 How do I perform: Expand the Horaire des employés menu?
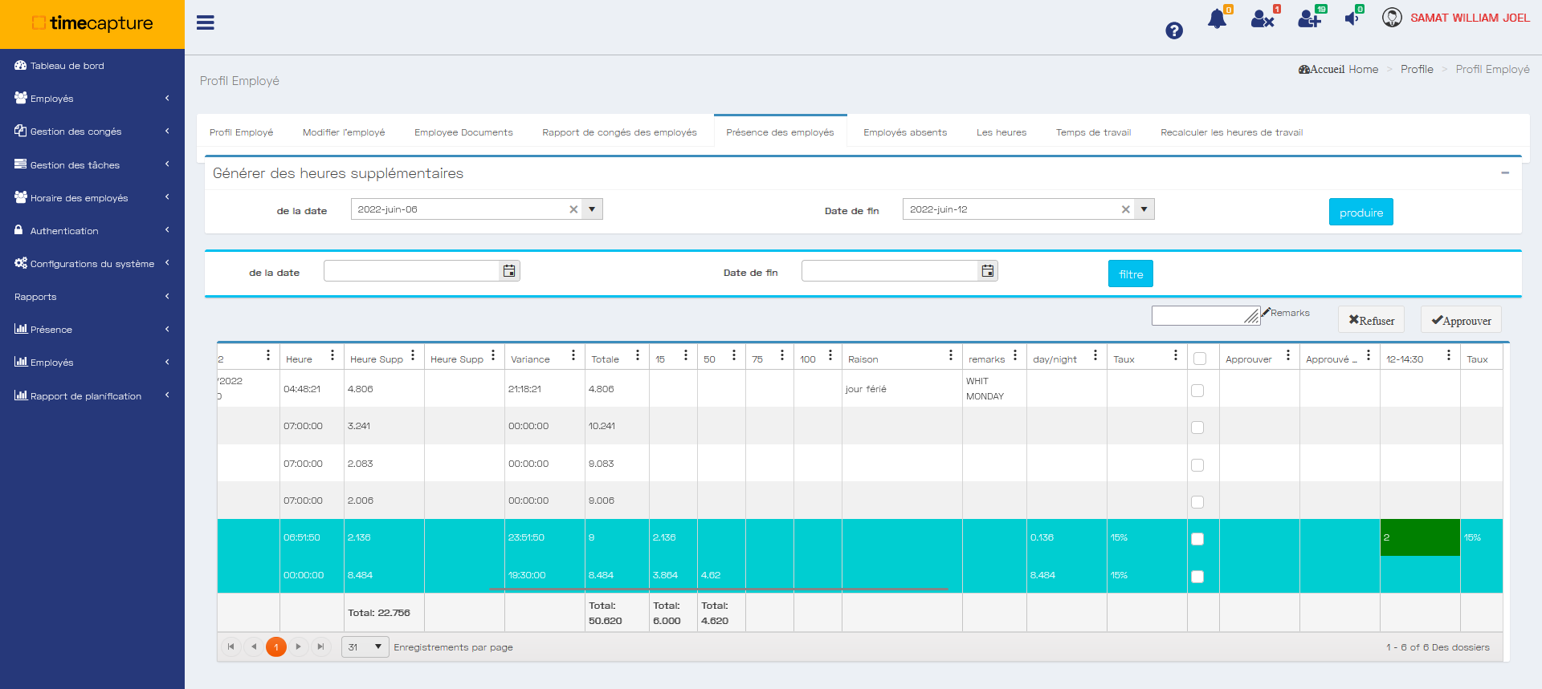92,198
